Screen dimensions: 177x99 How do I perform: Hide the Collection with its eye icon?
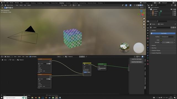(x=173, y=9)
